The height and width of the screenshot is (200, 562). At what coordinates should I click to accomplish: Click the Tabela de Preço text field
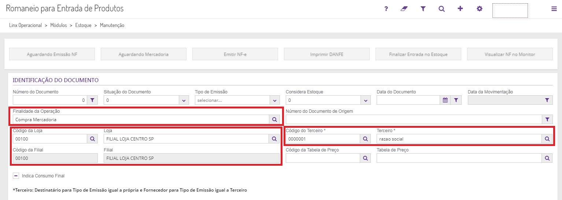[459, 158]
